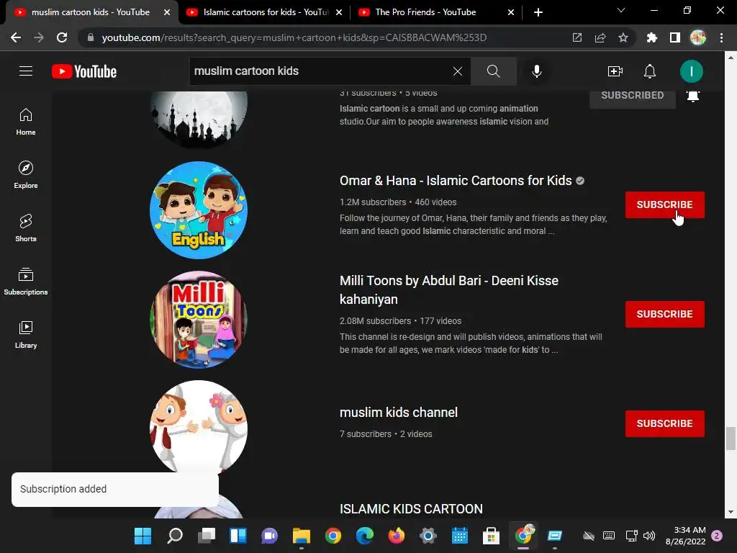737x553 pixels.
Task: View site information via the lock icon
Action: point(91,37)
